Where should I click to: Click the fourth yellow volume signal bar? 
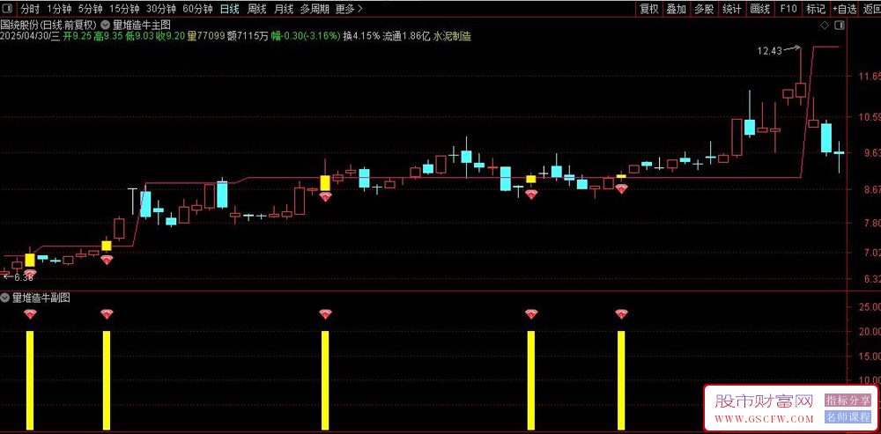coord(531,380)
